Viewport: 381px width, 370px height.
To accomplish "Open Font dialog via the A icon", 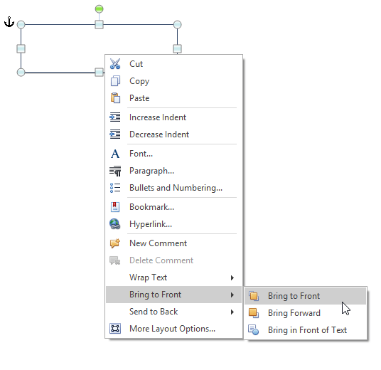I will pyautogui.click(x=115, y=154).
